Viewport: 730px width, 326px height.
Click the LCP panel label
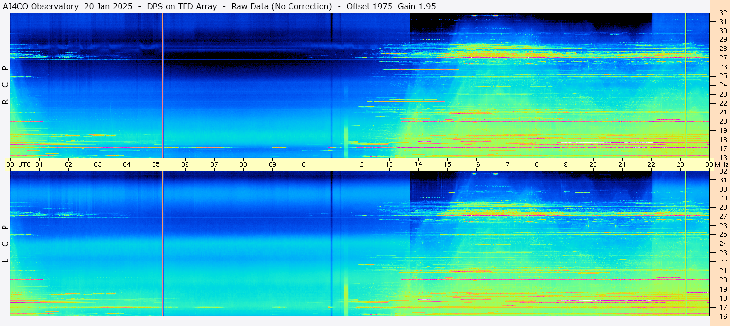tap(5, 244)
